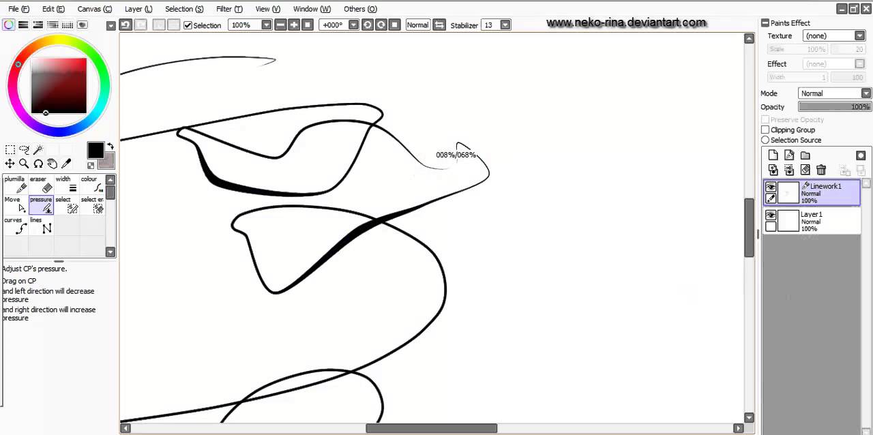Screen dimensions: 873x435
Task: Pick a color with the eyedropper tool
Action: (x=65, y=164)
